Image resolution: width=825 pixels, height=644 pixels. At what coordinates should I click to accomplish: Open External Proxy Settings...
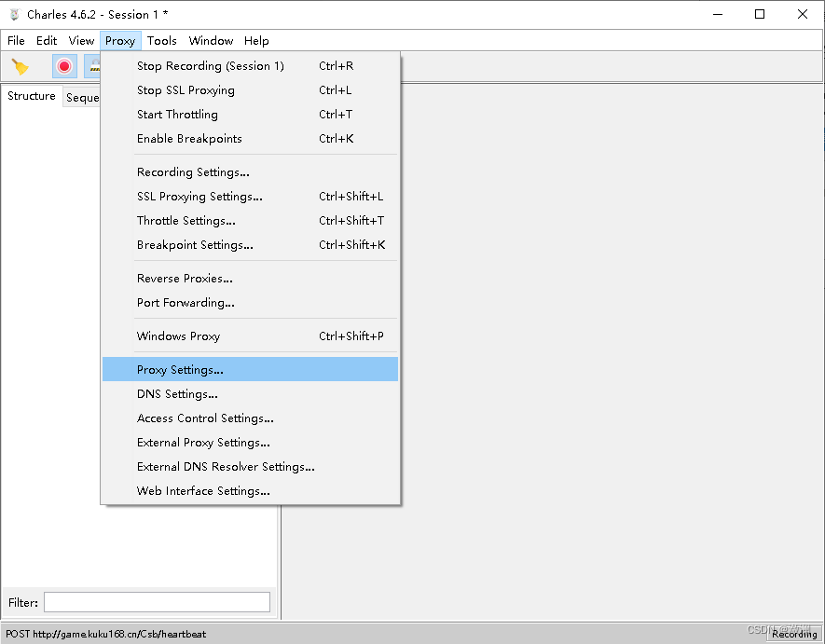251,443
